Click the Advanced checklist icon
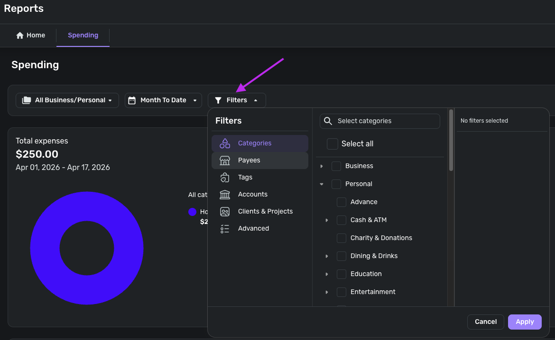The width and height of the screenshot is (555, 340). [x=225, y=228]
